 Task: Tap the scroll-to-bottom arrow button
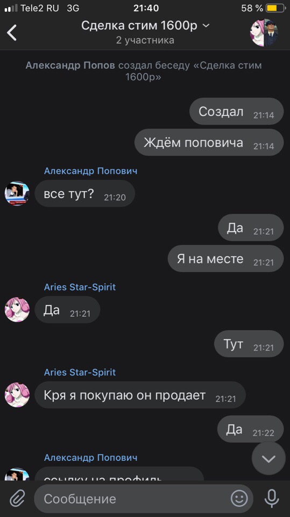coord(268,458)
